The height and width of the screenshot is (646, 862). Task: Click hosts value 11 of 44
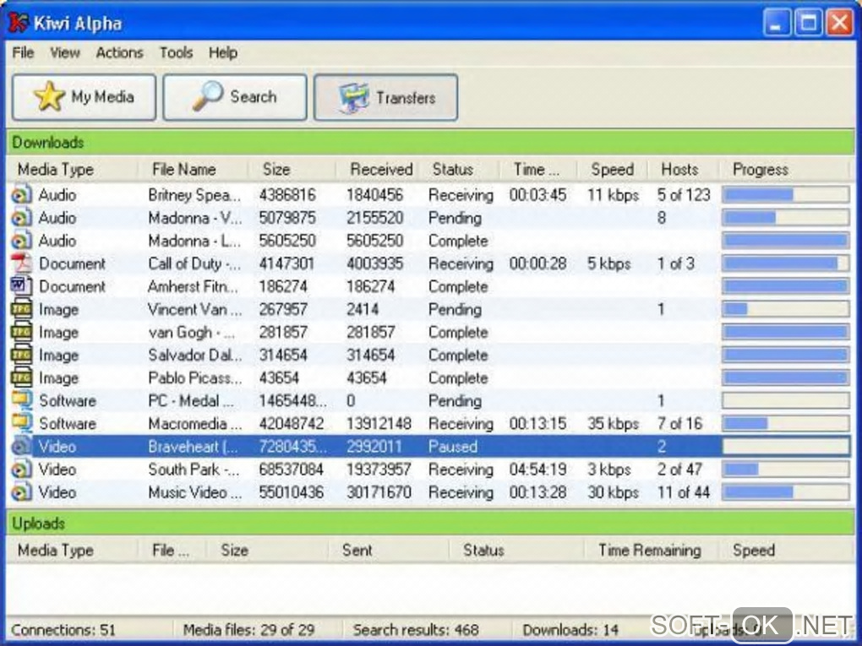tap(684, 492)
